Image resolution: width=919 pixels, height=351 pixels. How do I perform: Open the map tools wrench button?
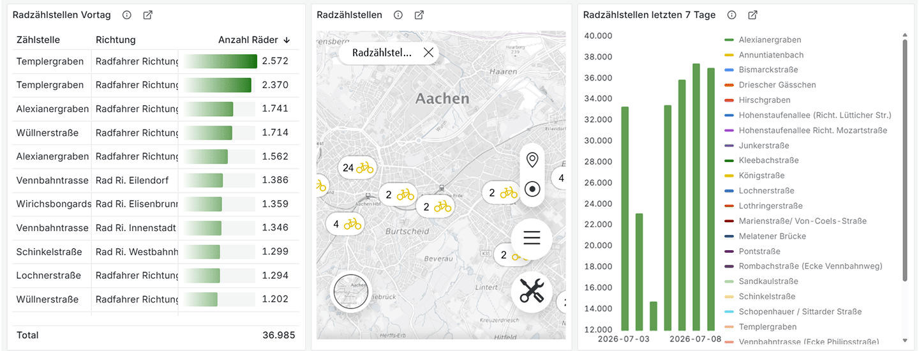click(532, 292)
